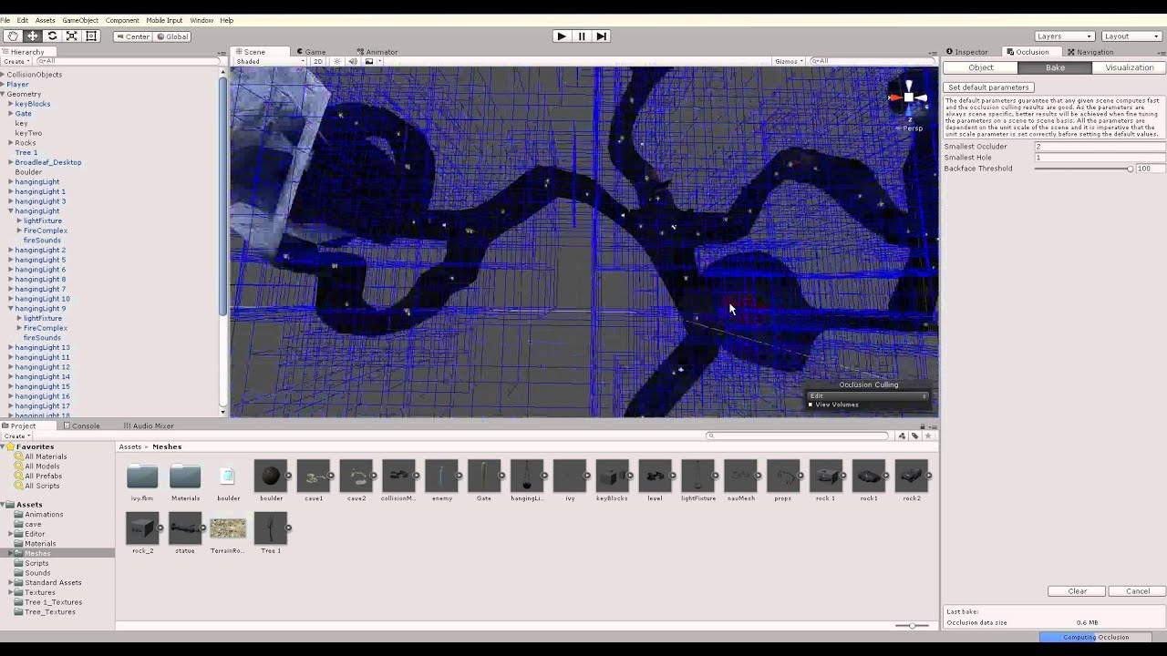1167x656 pixels.
Task: Expand the keyBlocks hierarchy item
Action: click(11, 104)
